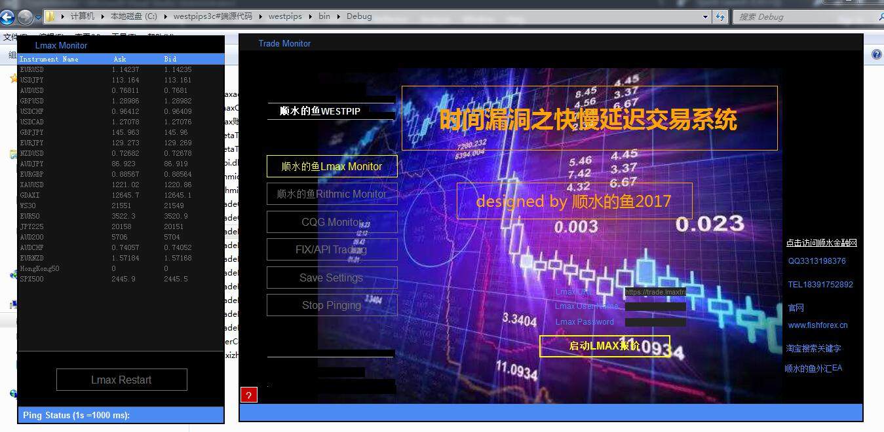Click the FIX/API Trading button
Viewport: 884px width, 432px height.
tap(332, 249)
